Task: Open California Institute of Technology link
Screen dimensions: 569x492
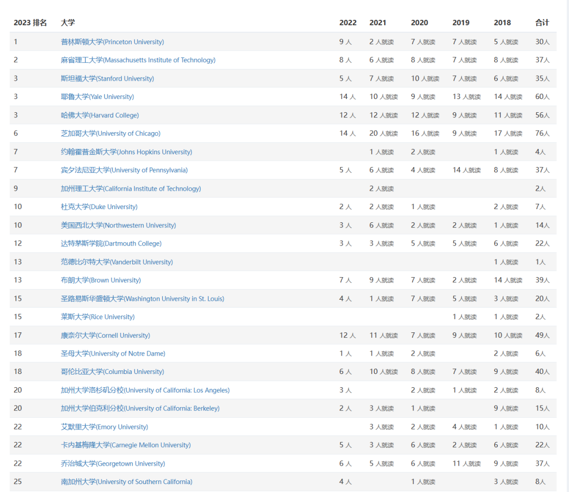Action: pyautogui.click(x=131, y=189)
